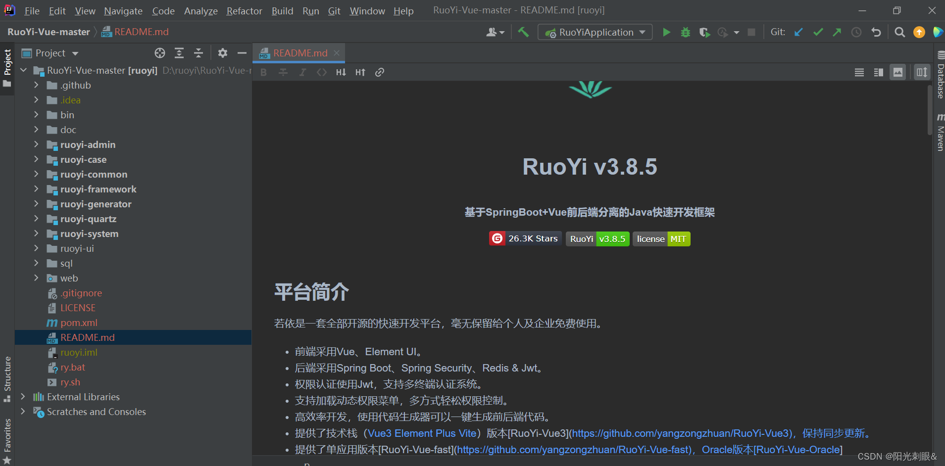This screenshot has width=945, height=466.
Task: Click the Git Update Project arrow
Action: [x=798, y=32]
